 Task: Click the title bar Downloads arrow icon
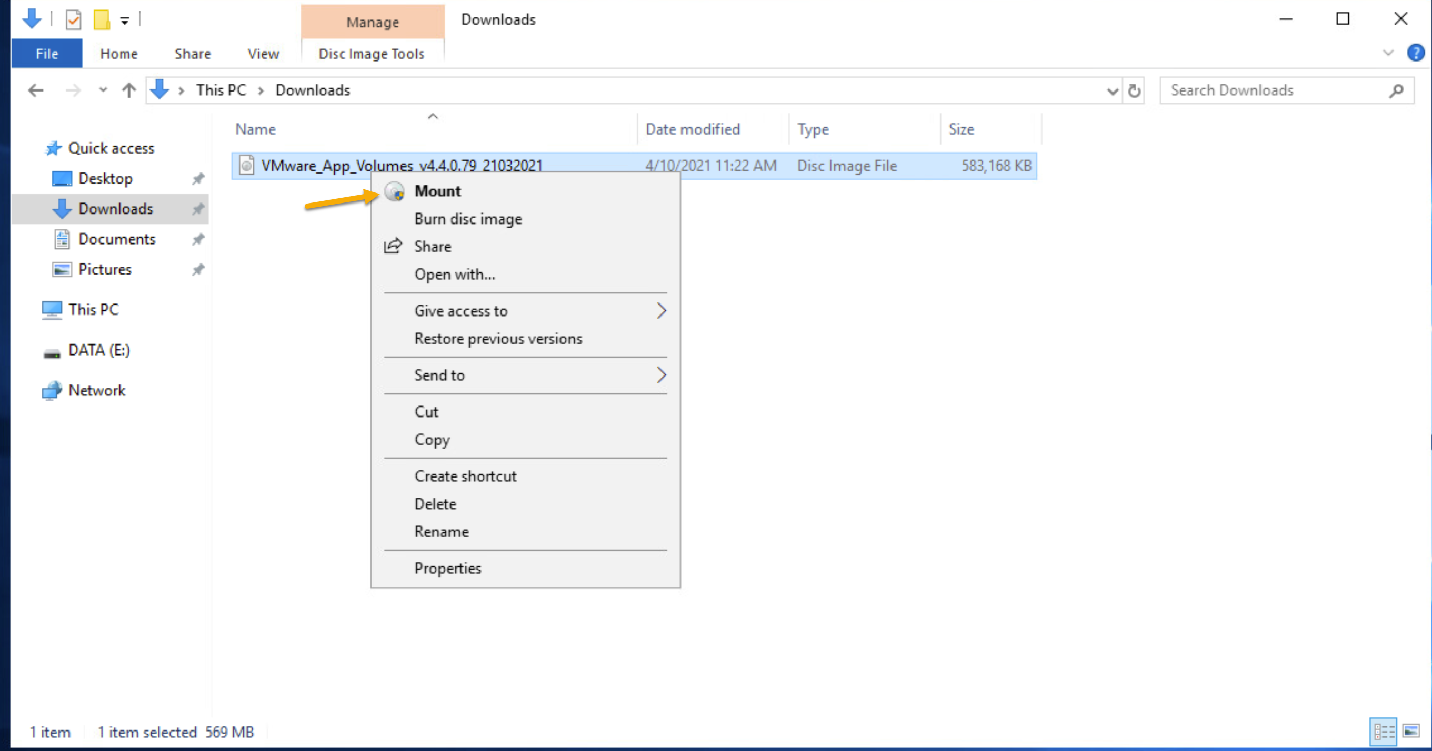[32, 18]
